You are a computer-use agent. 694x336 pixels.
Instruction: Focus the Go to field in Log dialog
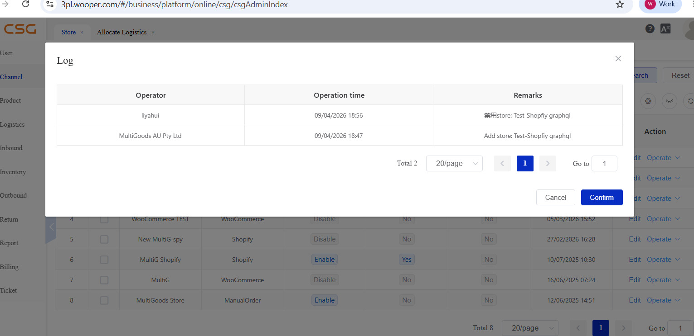click(x=604, y=163)
